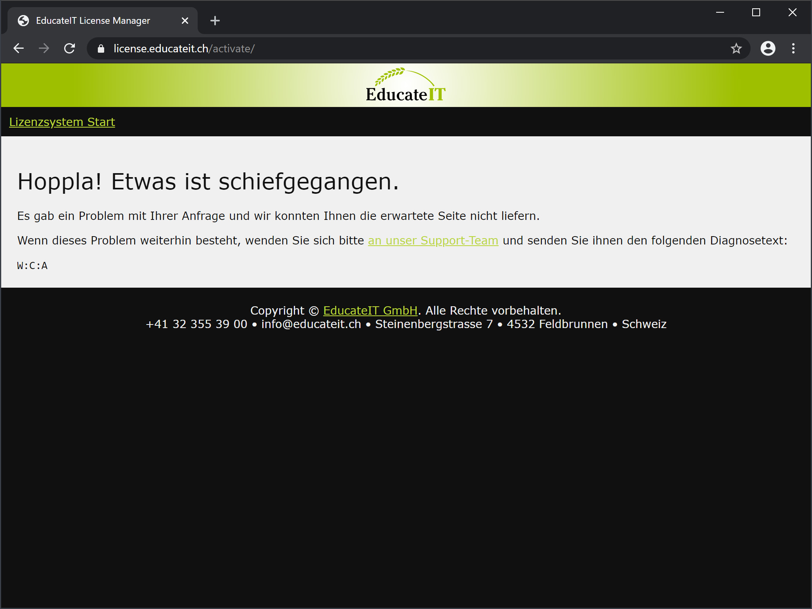
Task: Open the Lizenzsystem Start link
Action: coord(62,122)
